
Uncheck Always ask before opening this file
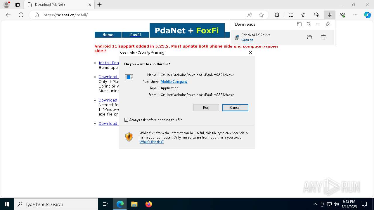tap(126, 120)
